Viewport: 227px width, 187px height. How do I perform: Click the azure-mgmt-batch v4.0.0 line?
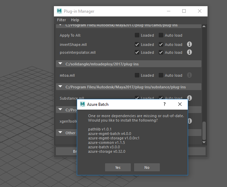[110, 134]
